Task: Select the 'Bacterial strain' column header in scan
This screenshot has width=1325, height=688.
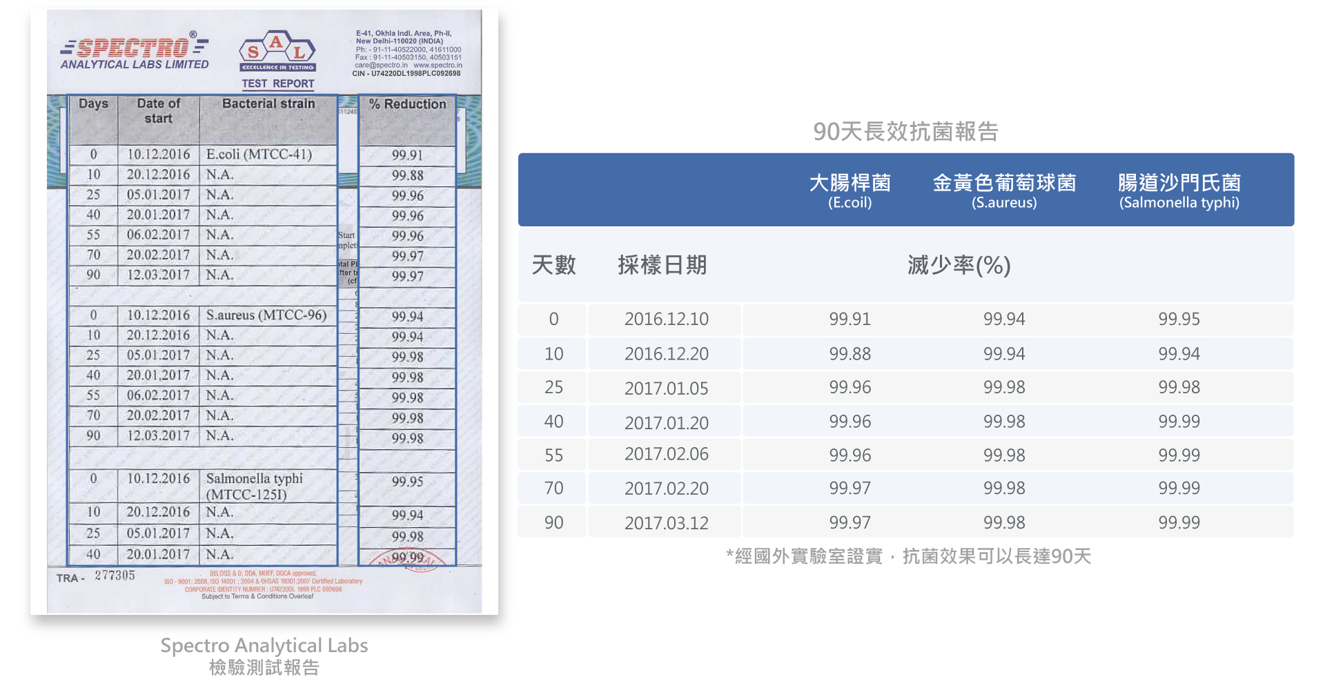Action: (268, 104)
